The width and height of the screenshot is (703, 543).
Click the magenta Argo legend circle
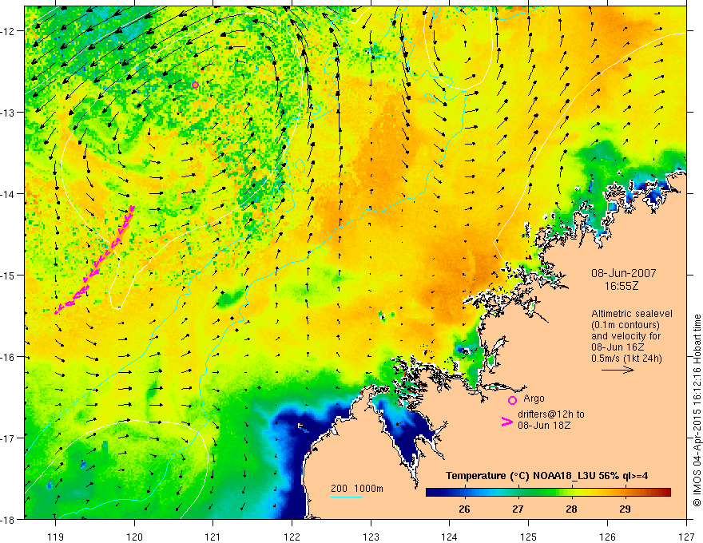point(512,400)
